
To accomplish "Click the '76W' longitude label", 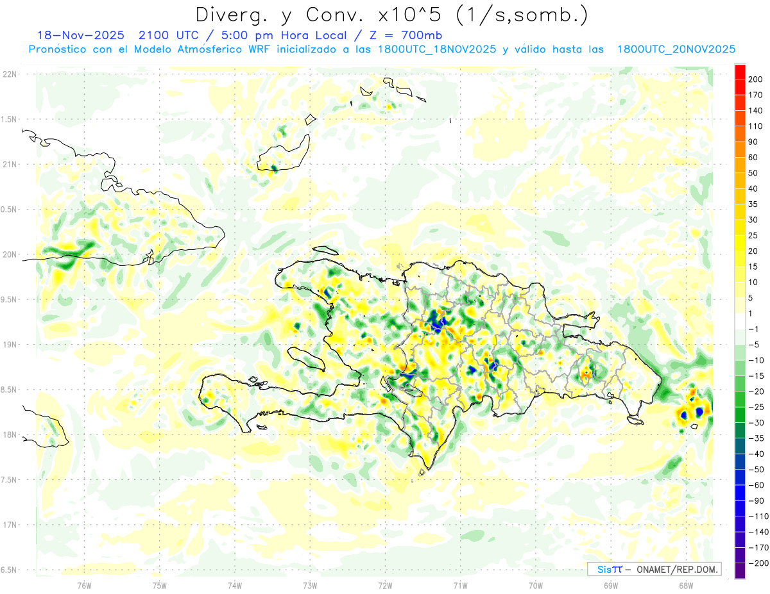I will click(84, 584).
